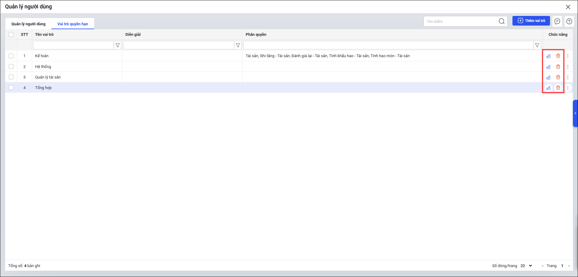Click the Diễn giải filter input
This screenshot has height=277, width=578.
179,45
